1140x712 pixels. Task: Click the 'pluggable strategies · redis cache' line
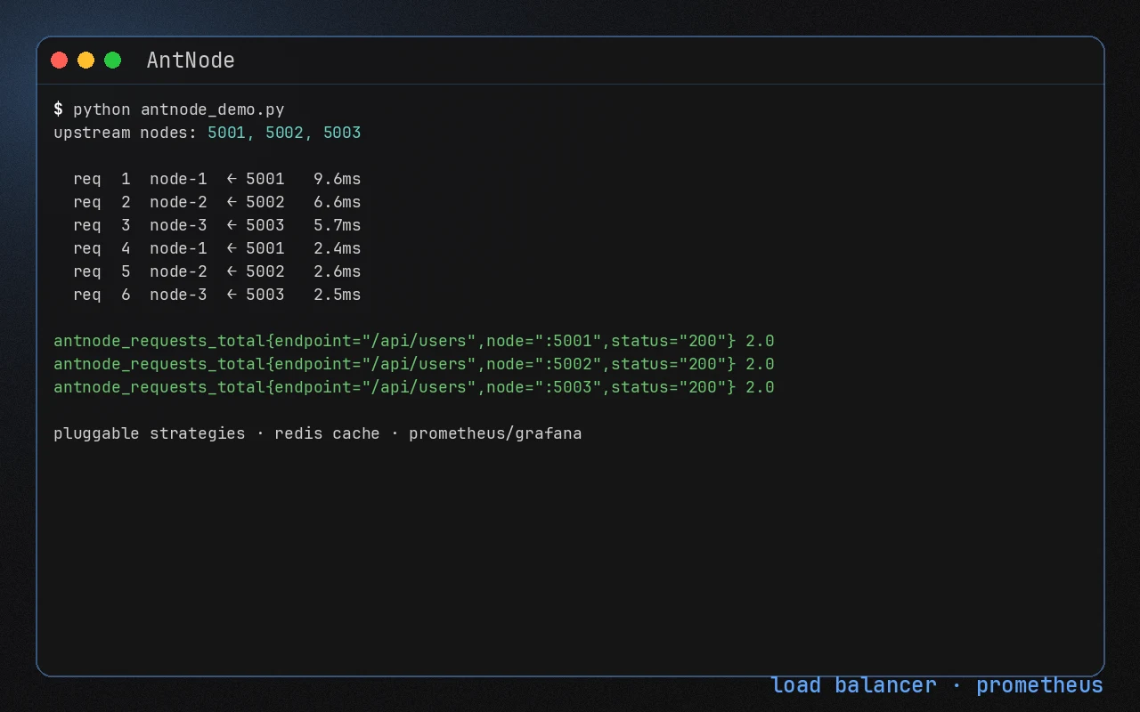[x=318, y=433]
